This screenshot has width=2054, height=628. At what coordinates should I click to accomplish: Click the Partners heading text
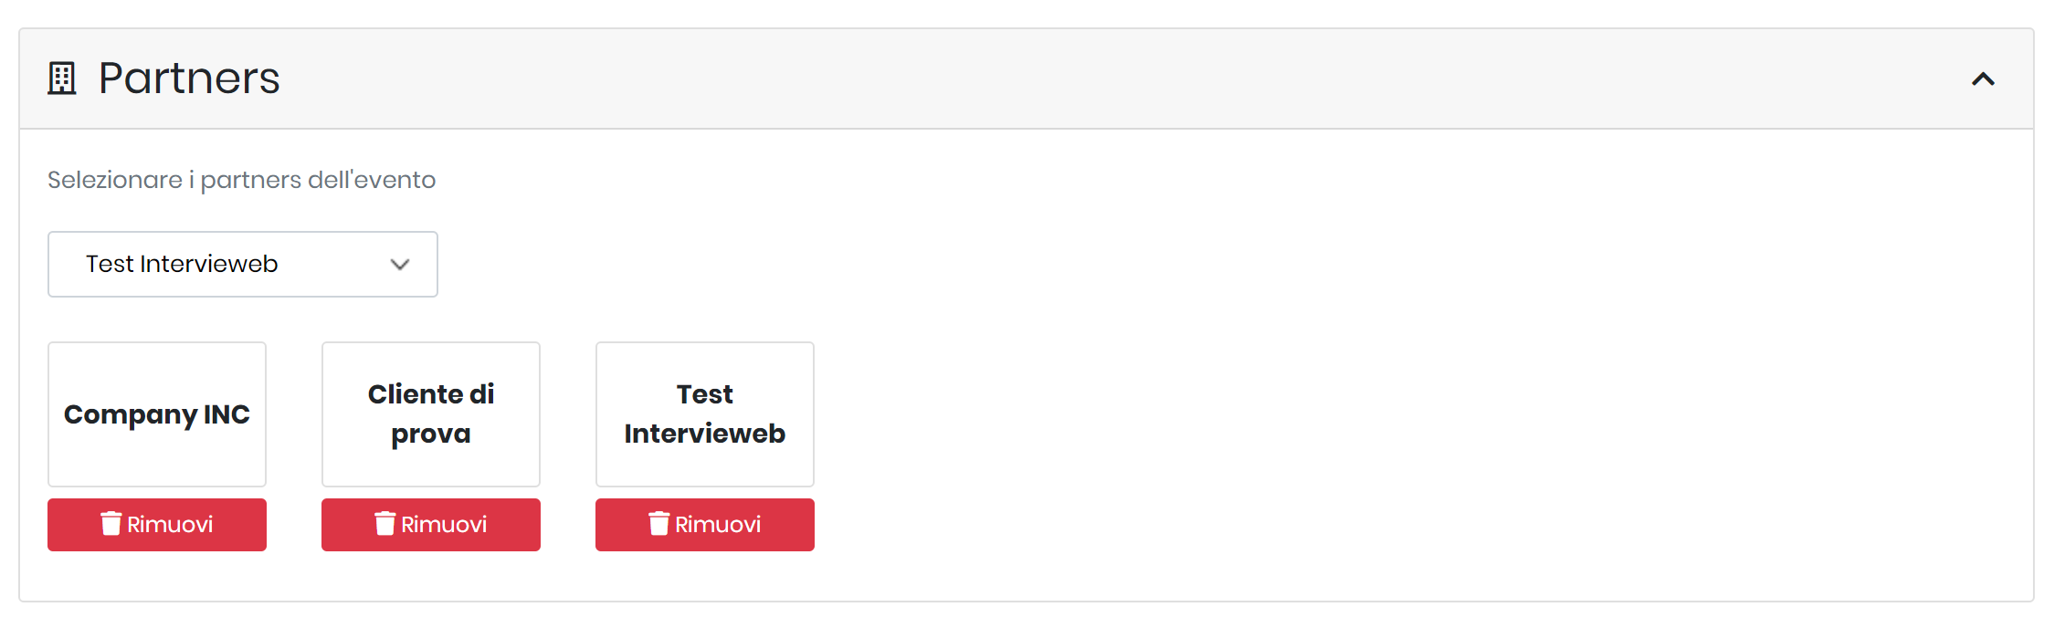[189, 78]
